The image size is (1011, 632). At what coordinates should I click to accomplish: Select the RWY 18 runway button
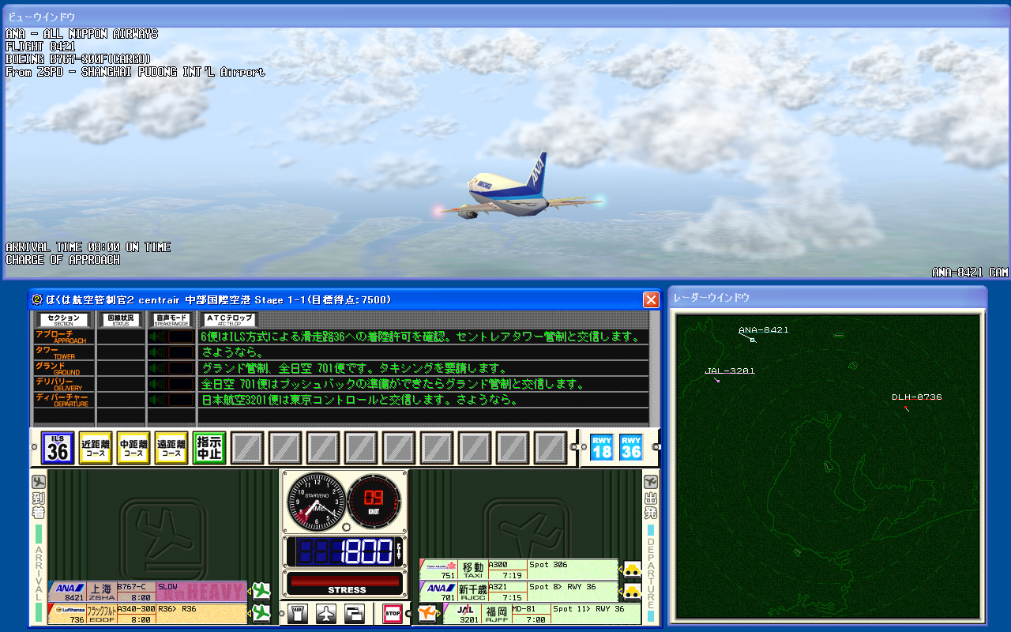click(x=602, y=447)
